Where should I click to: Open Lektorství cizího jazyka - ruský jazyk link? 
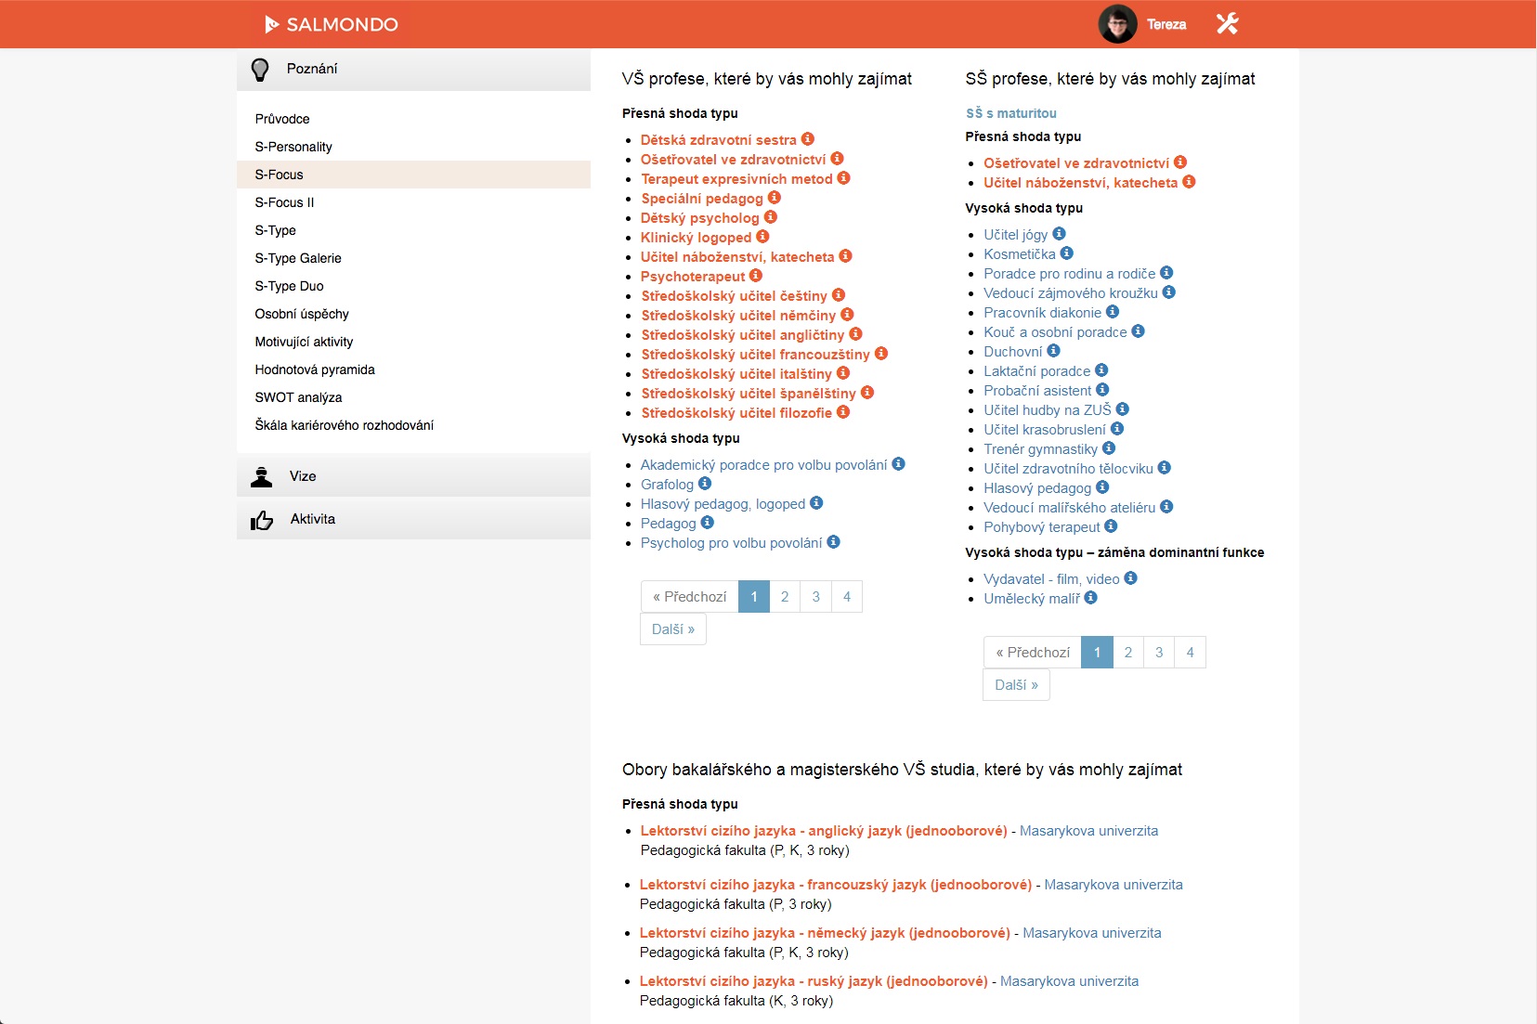pos(814,981)
